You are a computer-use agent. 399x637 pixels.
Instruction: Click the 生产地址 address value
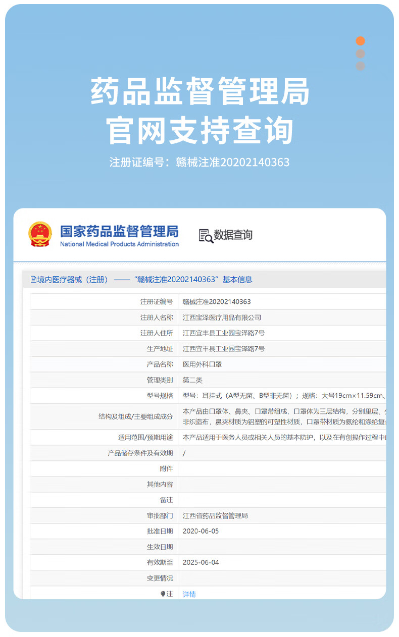click(x=224, y=349)
